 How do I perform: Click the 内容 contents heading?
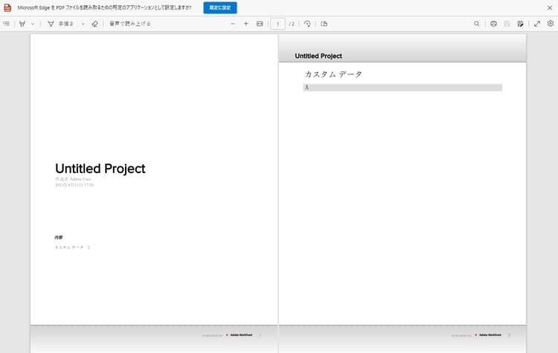59,237
